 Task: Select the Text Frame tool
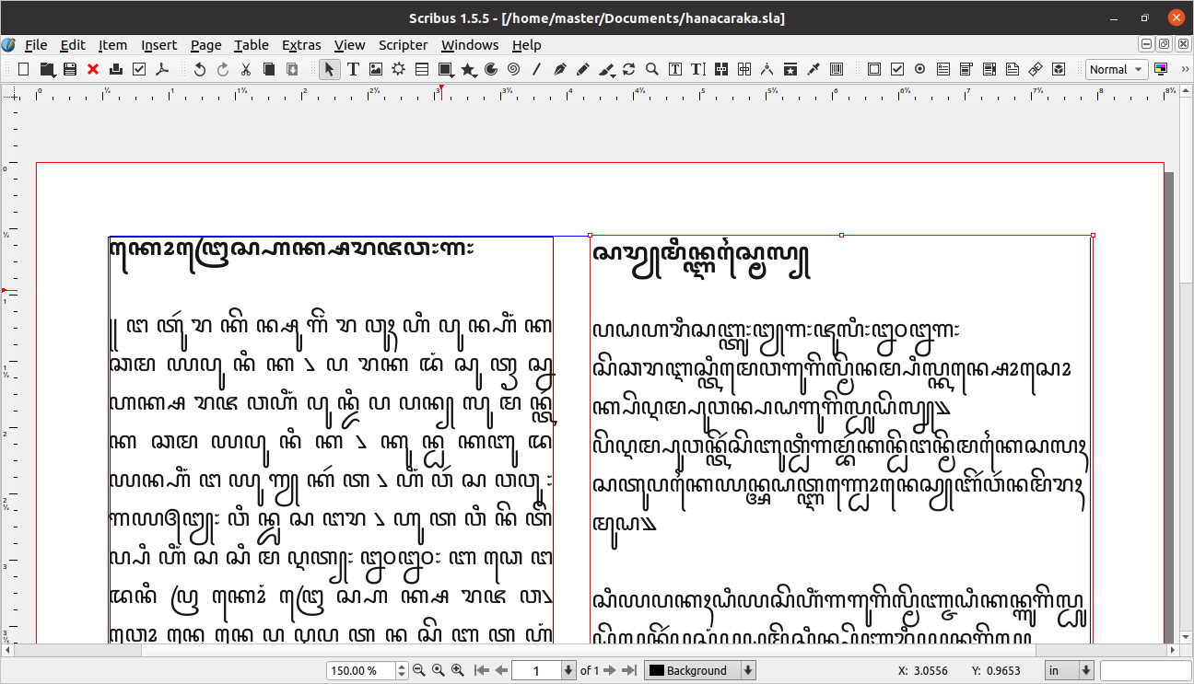coord(353,69)
